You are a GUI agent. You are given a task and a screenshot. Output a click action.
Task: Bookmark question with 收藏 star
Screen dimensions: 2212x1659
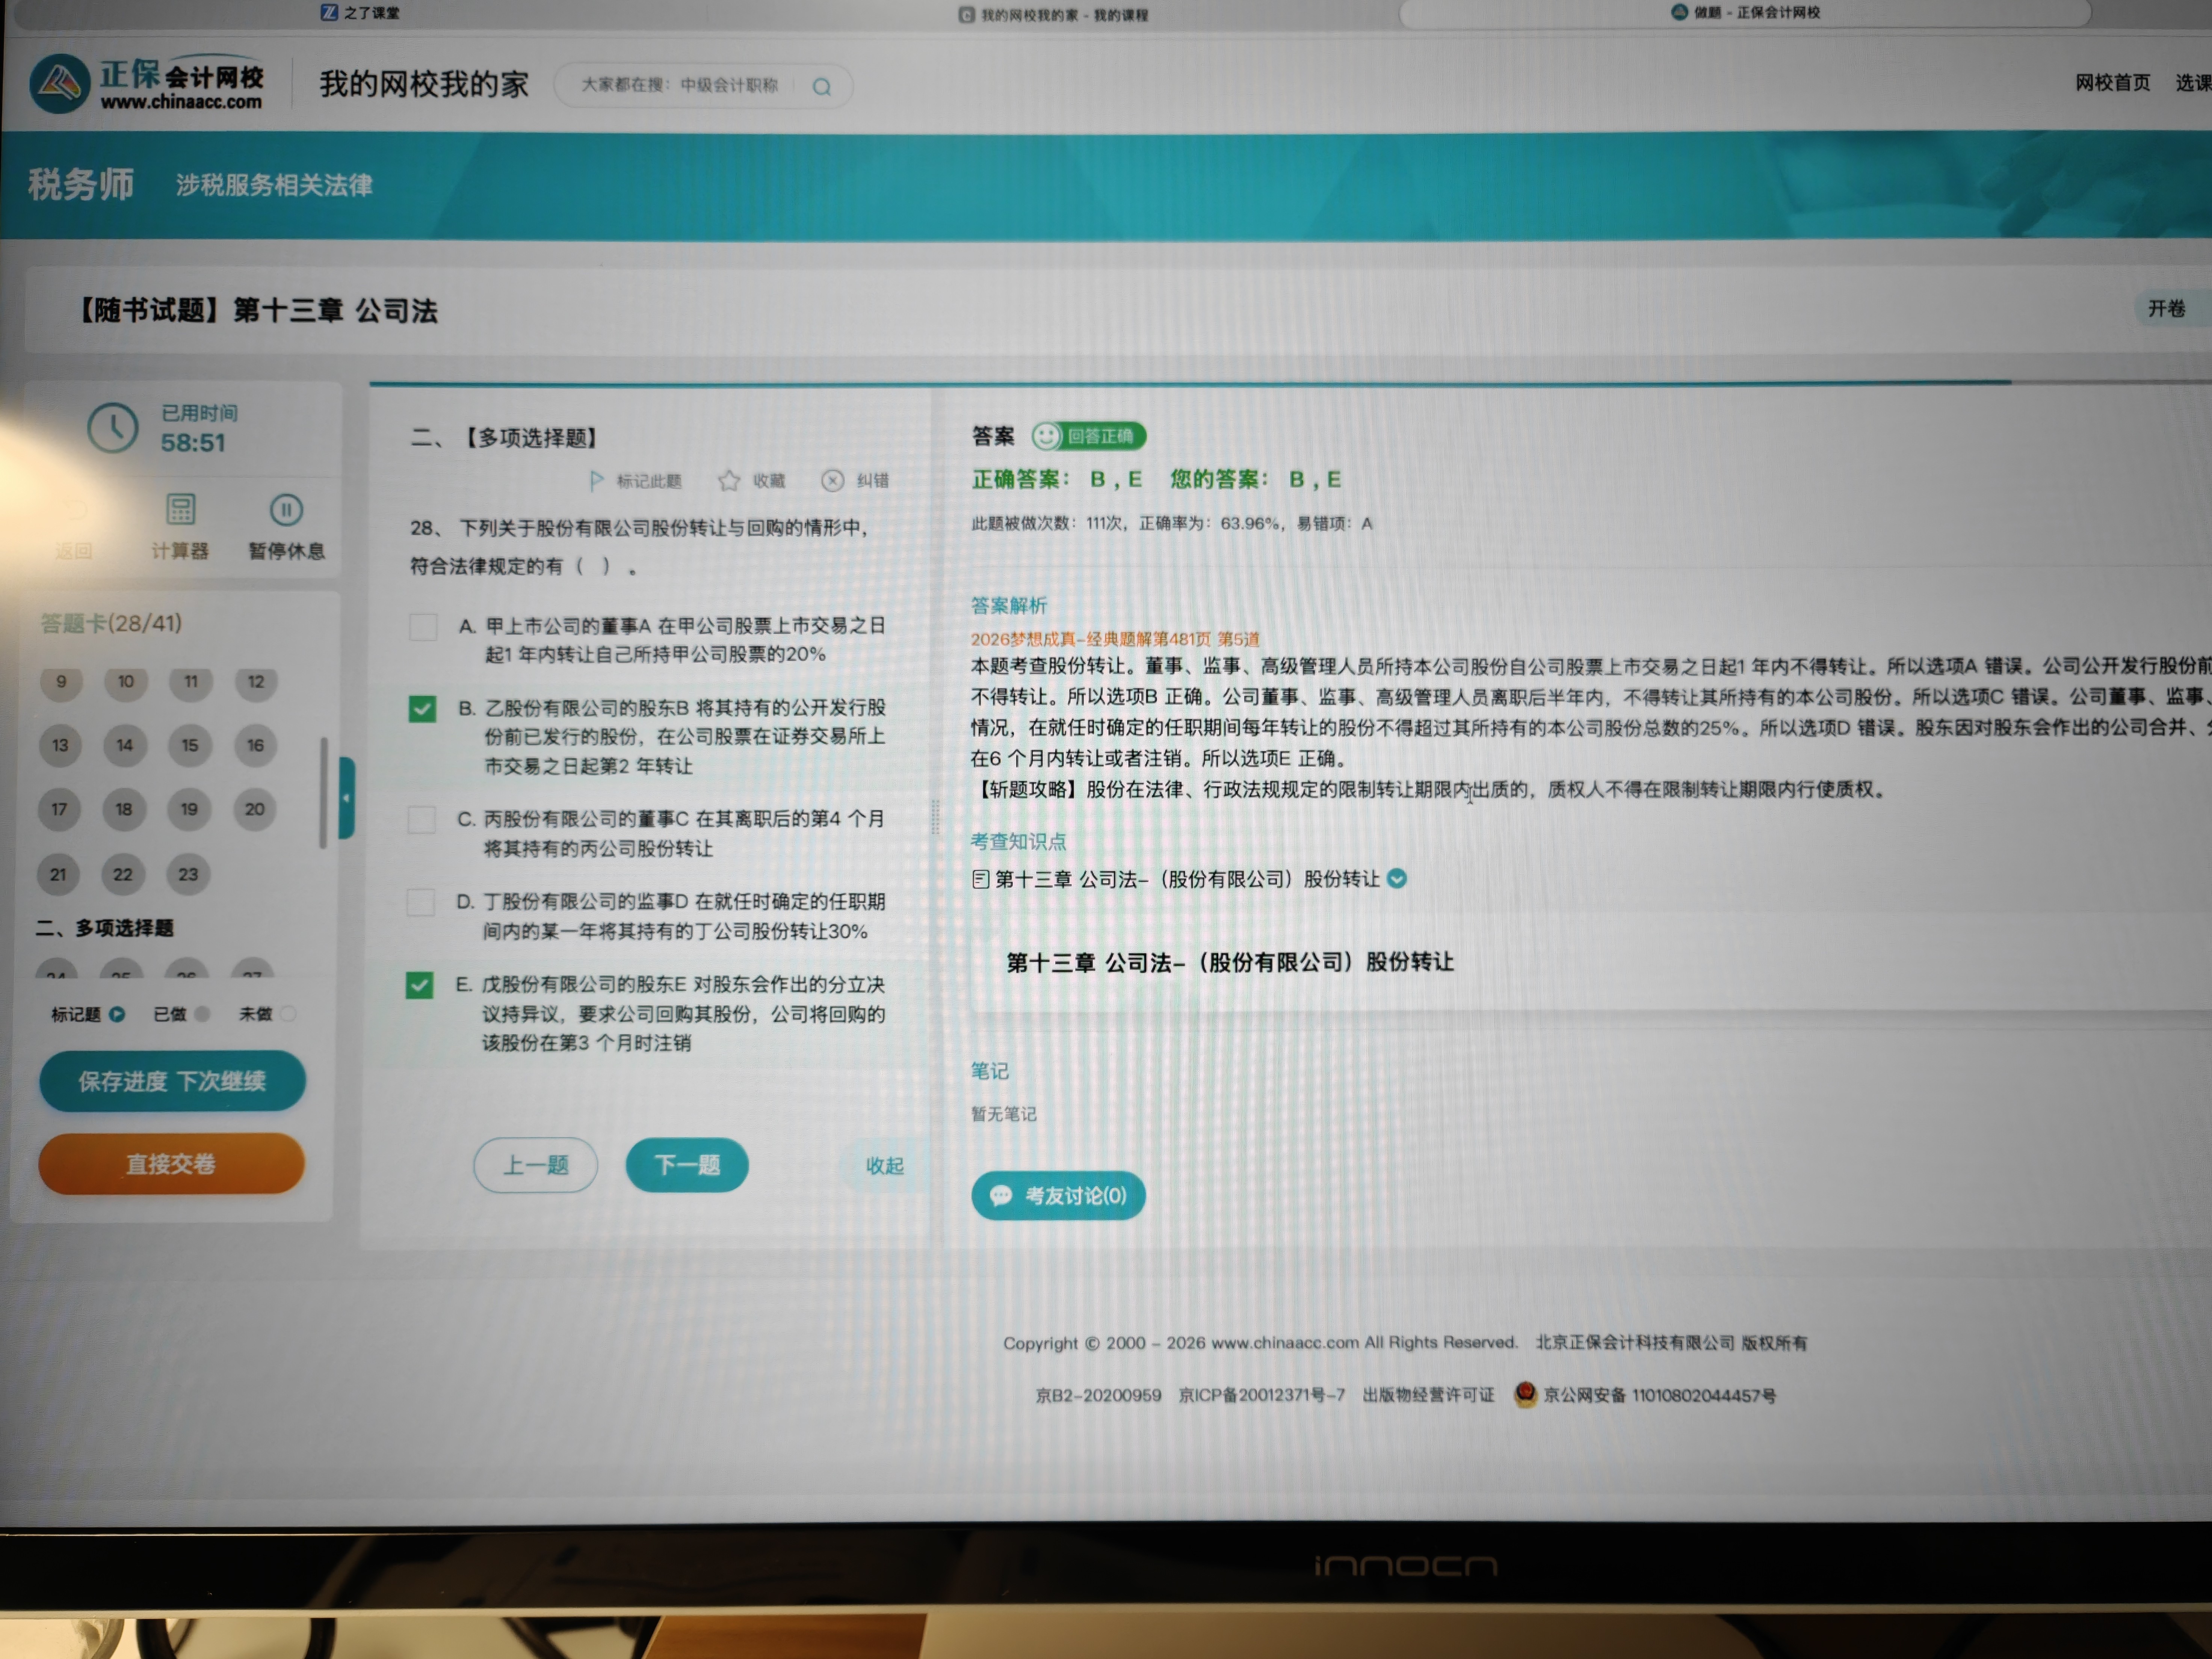click(x=729, y=481)
